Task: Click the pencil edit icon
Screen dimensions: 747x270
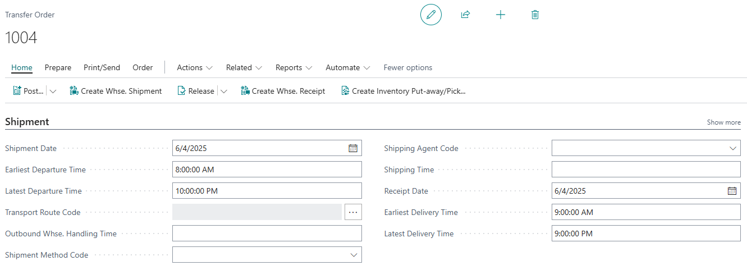Action: [x=430, y=15]
